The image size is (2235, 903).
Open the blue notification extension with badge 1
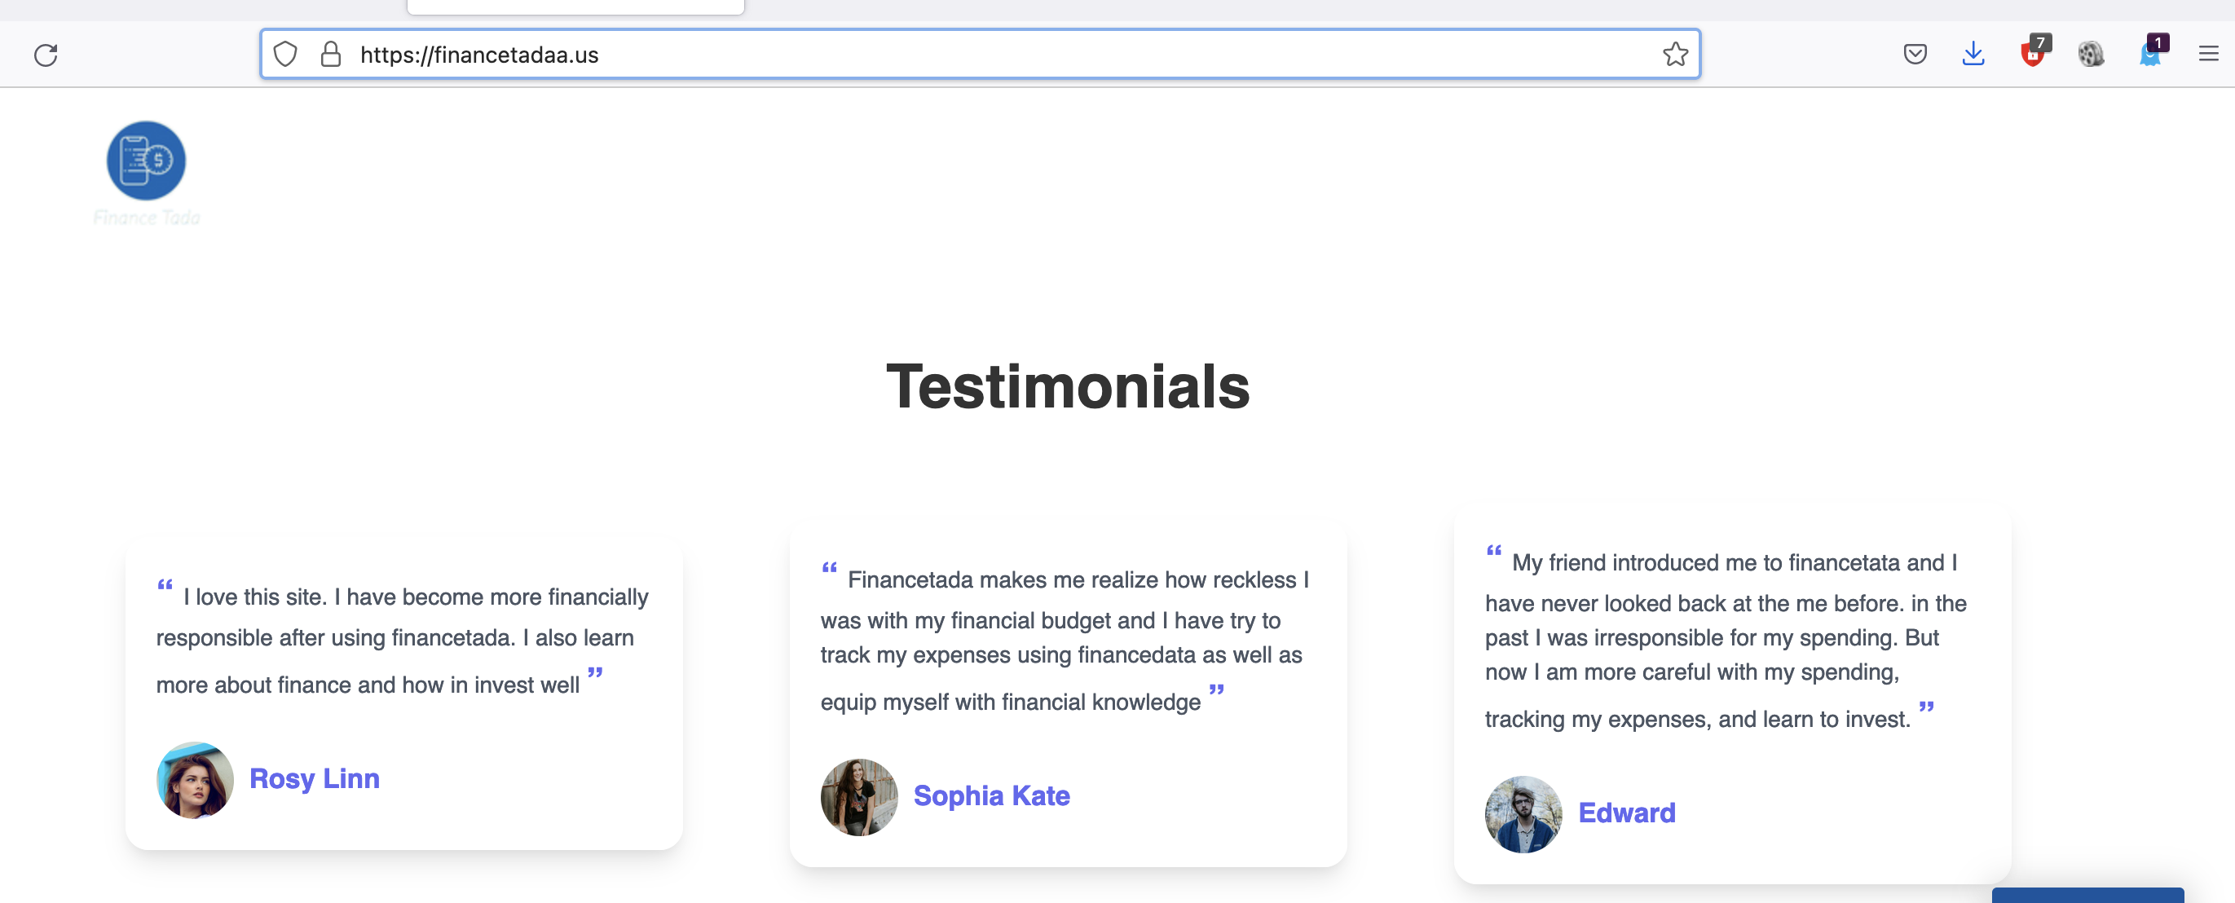pos(2150,55)
